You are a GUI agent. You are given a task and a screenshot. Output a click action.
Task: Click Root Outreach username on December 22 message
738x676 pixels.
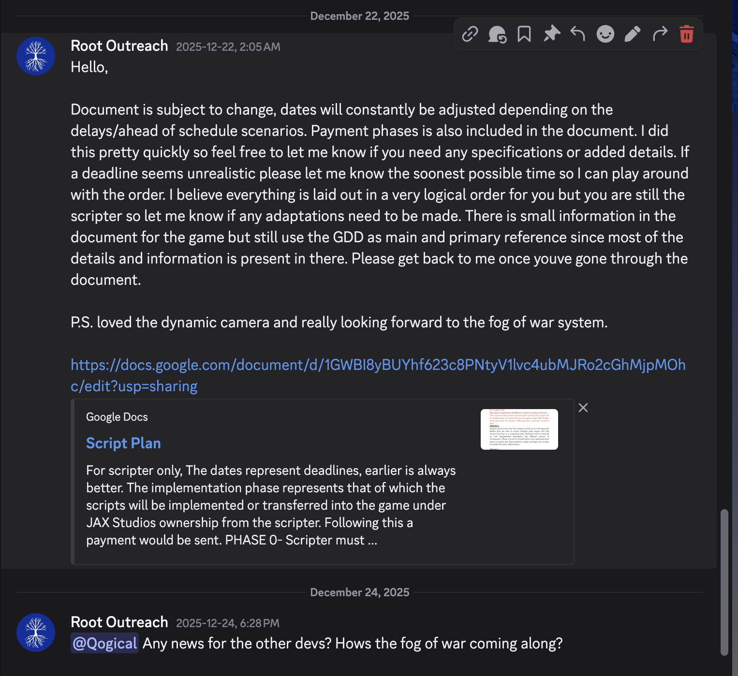[119, 46]
